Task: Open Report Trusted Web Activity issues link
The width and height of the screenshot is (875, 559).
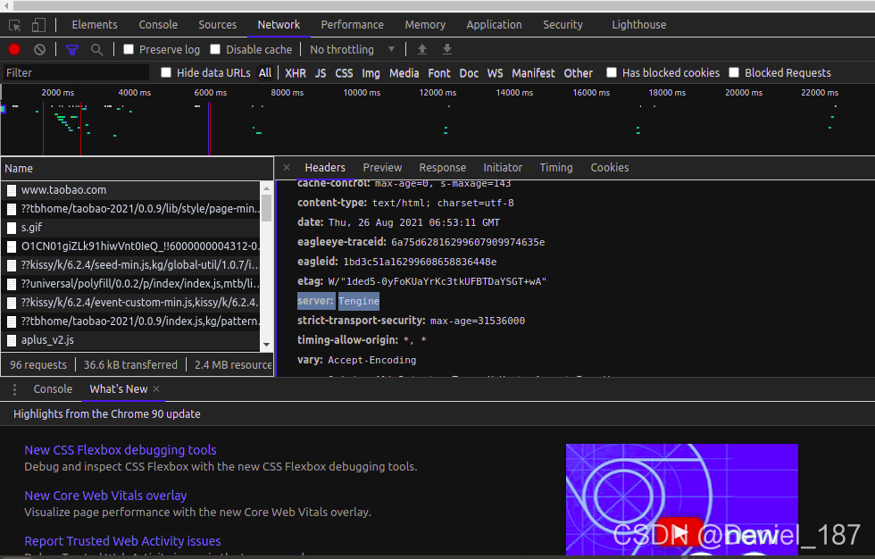Action: [x=122, y=541]
